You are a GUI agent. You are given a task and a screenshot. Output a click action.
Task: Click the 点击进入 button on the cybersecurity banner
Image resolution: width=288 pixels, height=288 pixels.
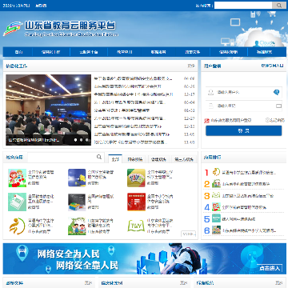point(270,268)
